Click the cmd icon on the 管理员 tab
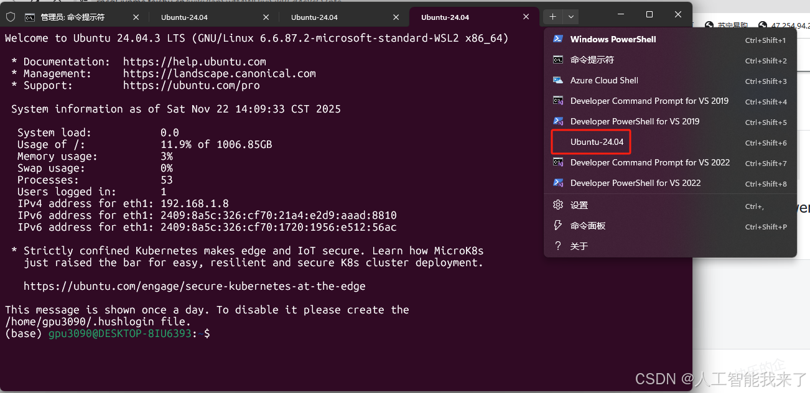 [x=29, y=17]
